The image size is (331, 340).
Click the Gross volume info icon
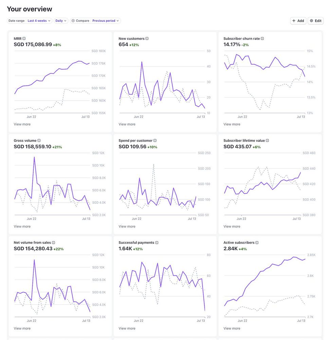pyautogui.click(x=39, y=140)
